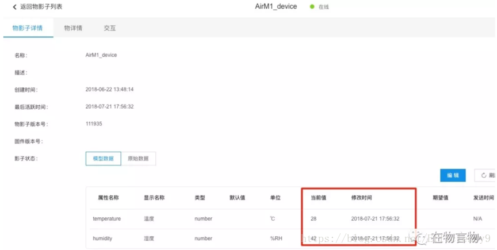The image size is (497, 250).
Task: Click the 修改时间 column header
Action: click(x=361, y=198)
